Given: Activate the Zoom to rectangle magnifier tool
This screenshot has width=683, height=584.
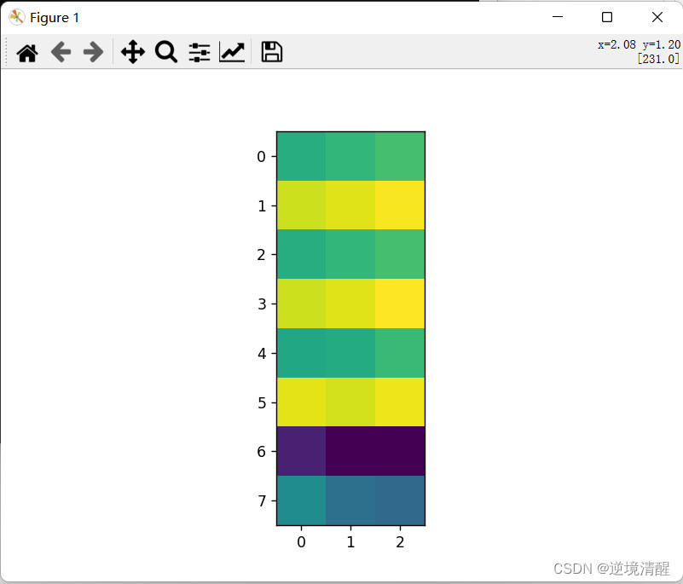Looking at the screenshot, I should pyautogui.click(x=166, y=52).
